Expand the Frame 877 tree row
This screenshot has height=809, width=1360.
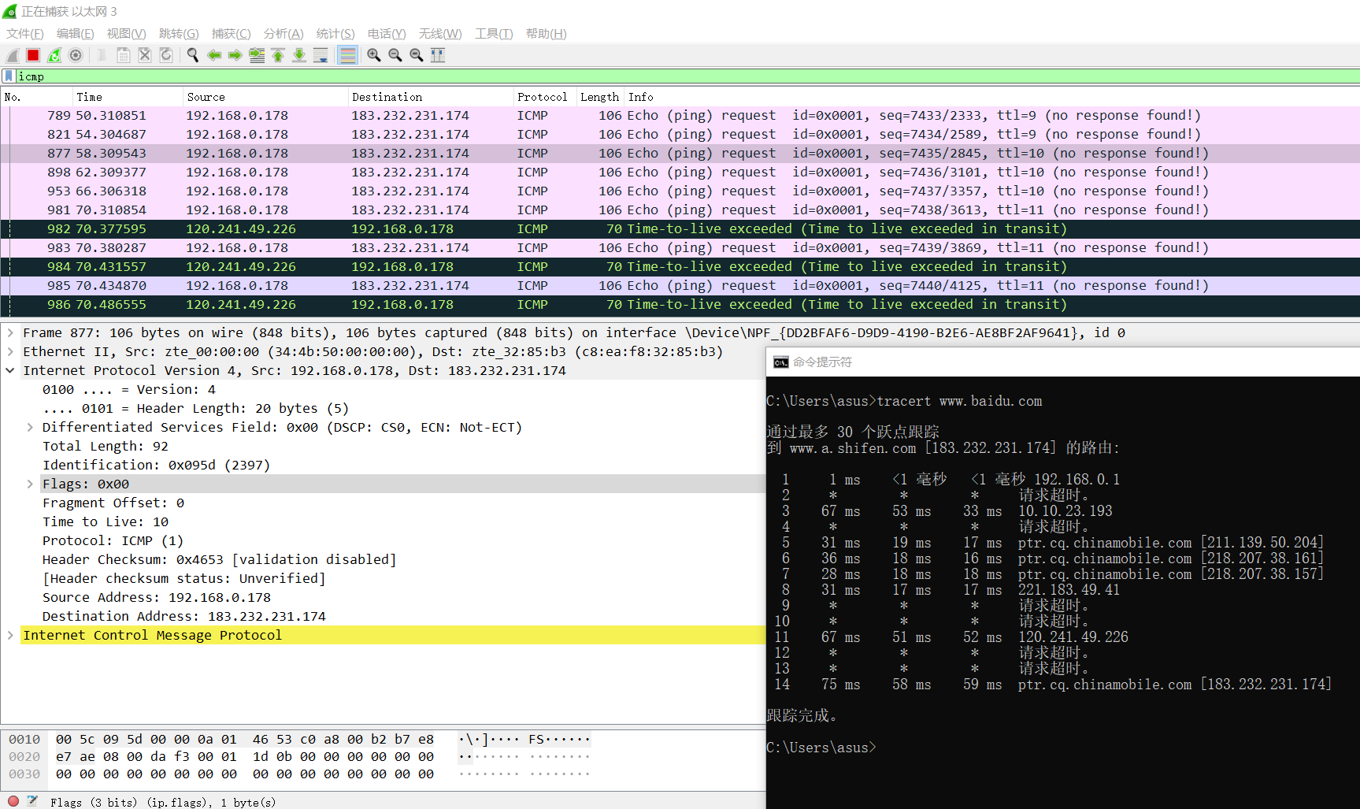click(x=10, y=333)
